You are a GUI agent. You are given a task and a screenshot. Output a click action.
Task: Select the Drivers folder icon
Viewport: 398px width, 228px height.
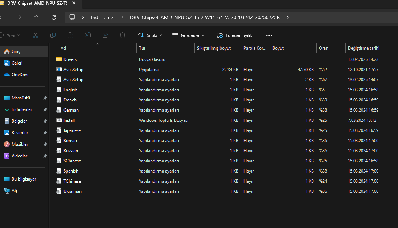59,59
